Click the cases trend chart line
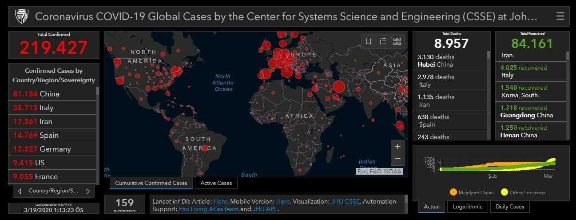The height and width of the screenshot is (220, 576). [x=497, y=164]
